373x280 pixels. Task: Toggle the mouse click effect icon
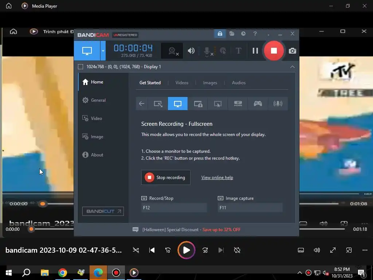click(223, 51)
